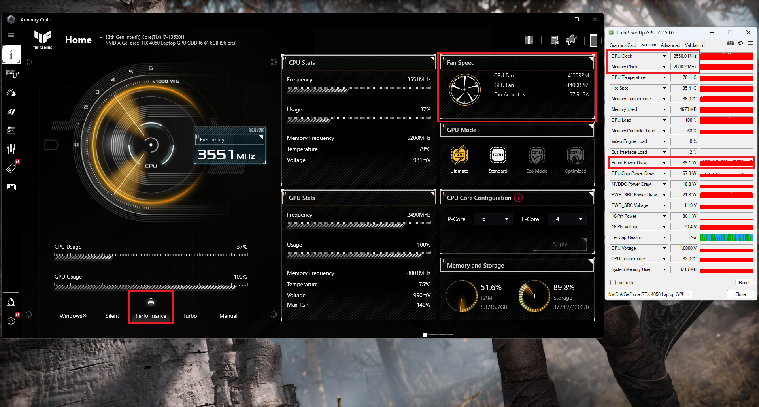Screen dimensions: 759x407
Task: Click the Fan Speed fan graphic
Action: coord(465,90)
